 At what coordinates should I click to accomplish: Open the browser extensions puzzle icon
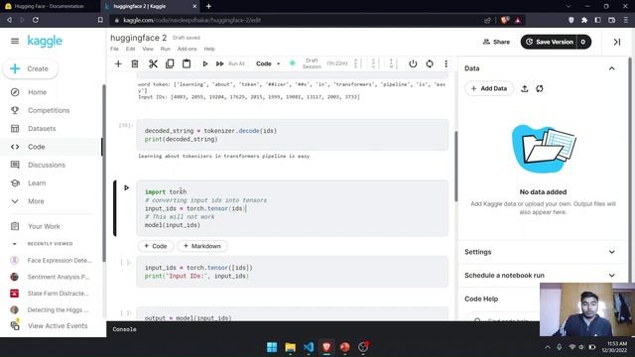[584, 20]
